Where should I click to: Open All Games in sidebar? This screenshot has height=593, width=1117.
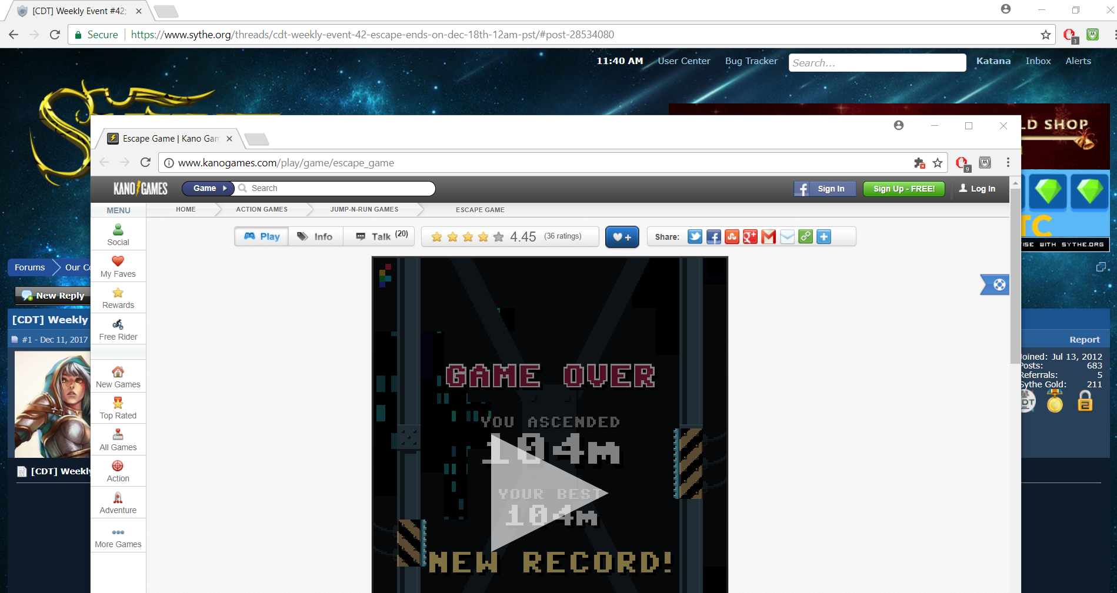pos(118,440)
